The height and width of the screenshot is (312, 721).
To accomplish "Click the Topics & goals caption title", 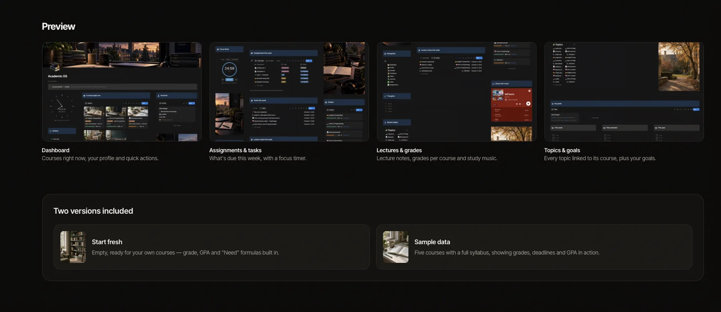I will pos(562,150).
